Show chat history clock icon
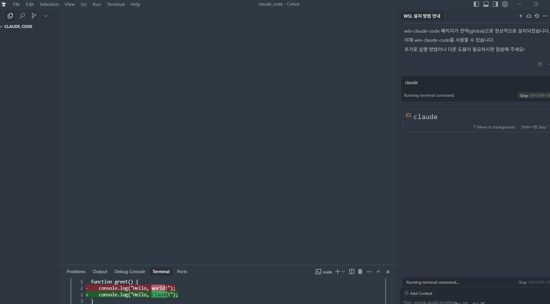The height and width of the screenshot is (304, 550). [537, 16]
